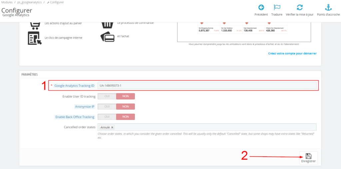Open ps_googleanalytics breadcrumb item
Image resolution: width=341 pixels, height=169 pixels.
[x=30, y=2]
